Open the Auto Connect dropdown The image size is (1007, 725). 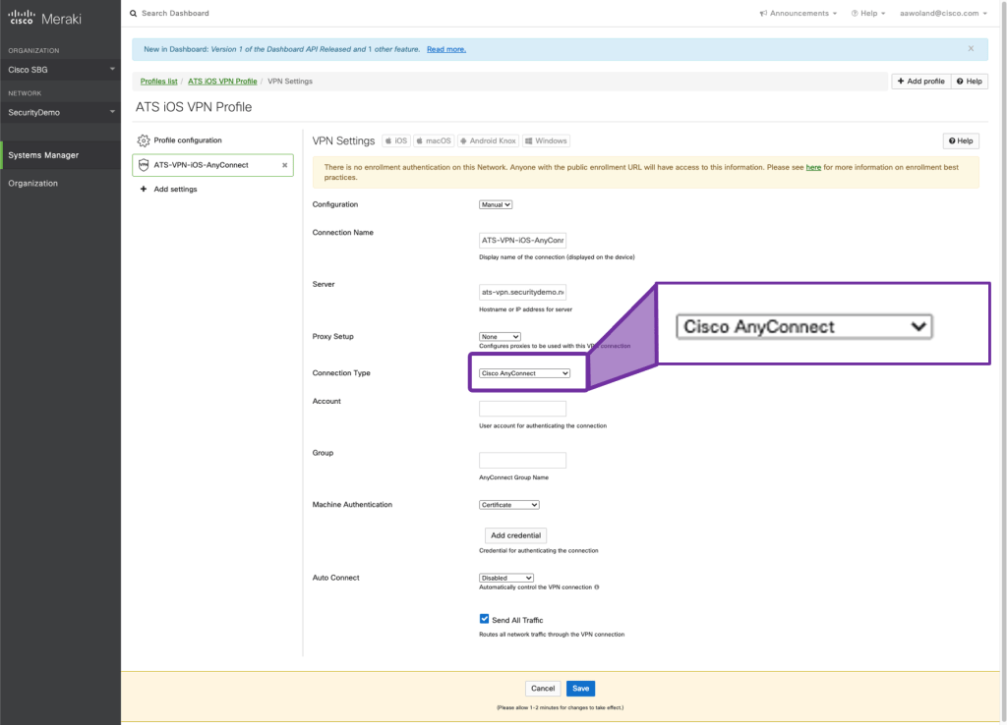tap(505, 578)
